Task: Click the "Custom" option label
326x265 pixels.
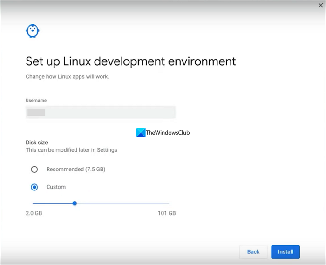Action: 56,187
